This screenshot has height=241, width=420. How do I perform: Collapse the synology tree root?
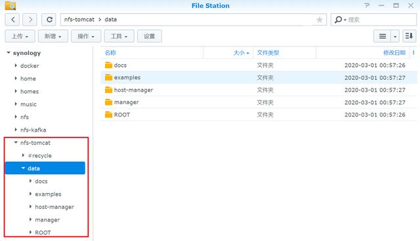(x=9, y=52)
